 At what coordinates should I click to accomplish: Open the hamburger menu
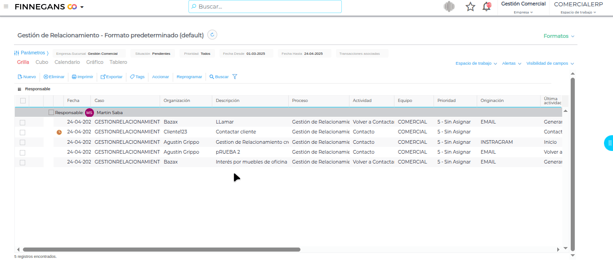pyautogui.click(x=7, y=7)
